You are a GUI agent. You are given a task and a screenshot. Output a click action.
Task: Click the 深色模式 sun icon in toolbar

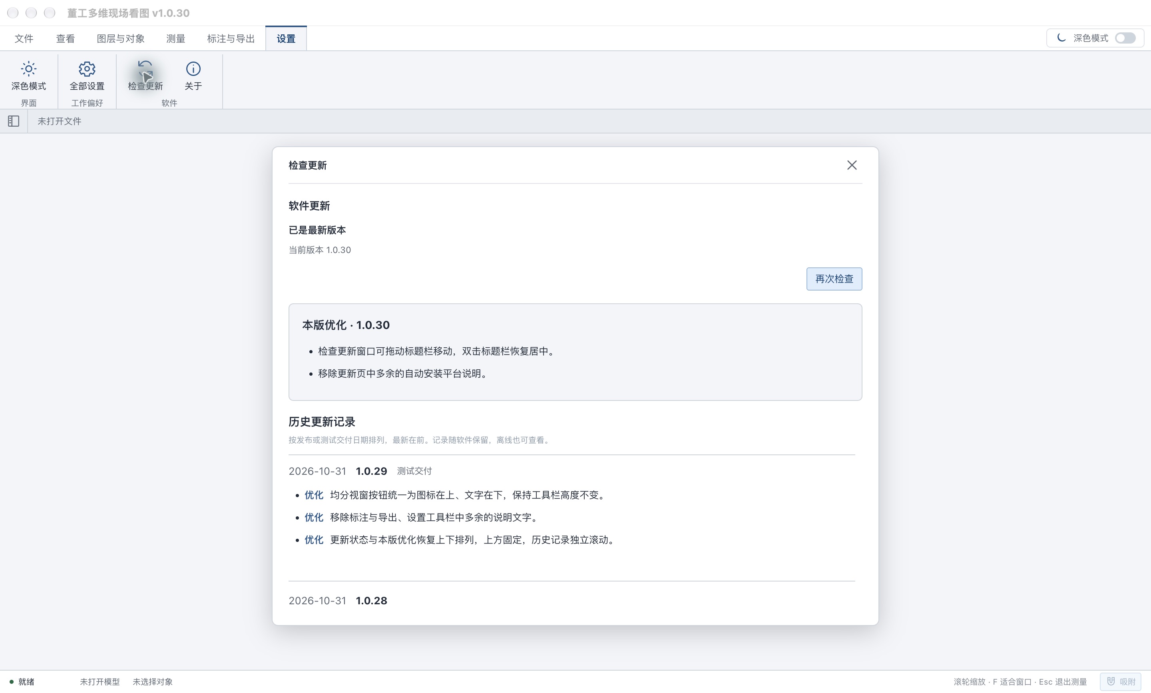click(x=28, y=69)
